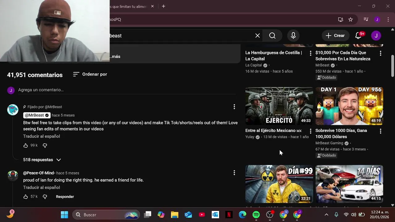Open La Capital channel link
395x222 pixels.
click(253, 65)
